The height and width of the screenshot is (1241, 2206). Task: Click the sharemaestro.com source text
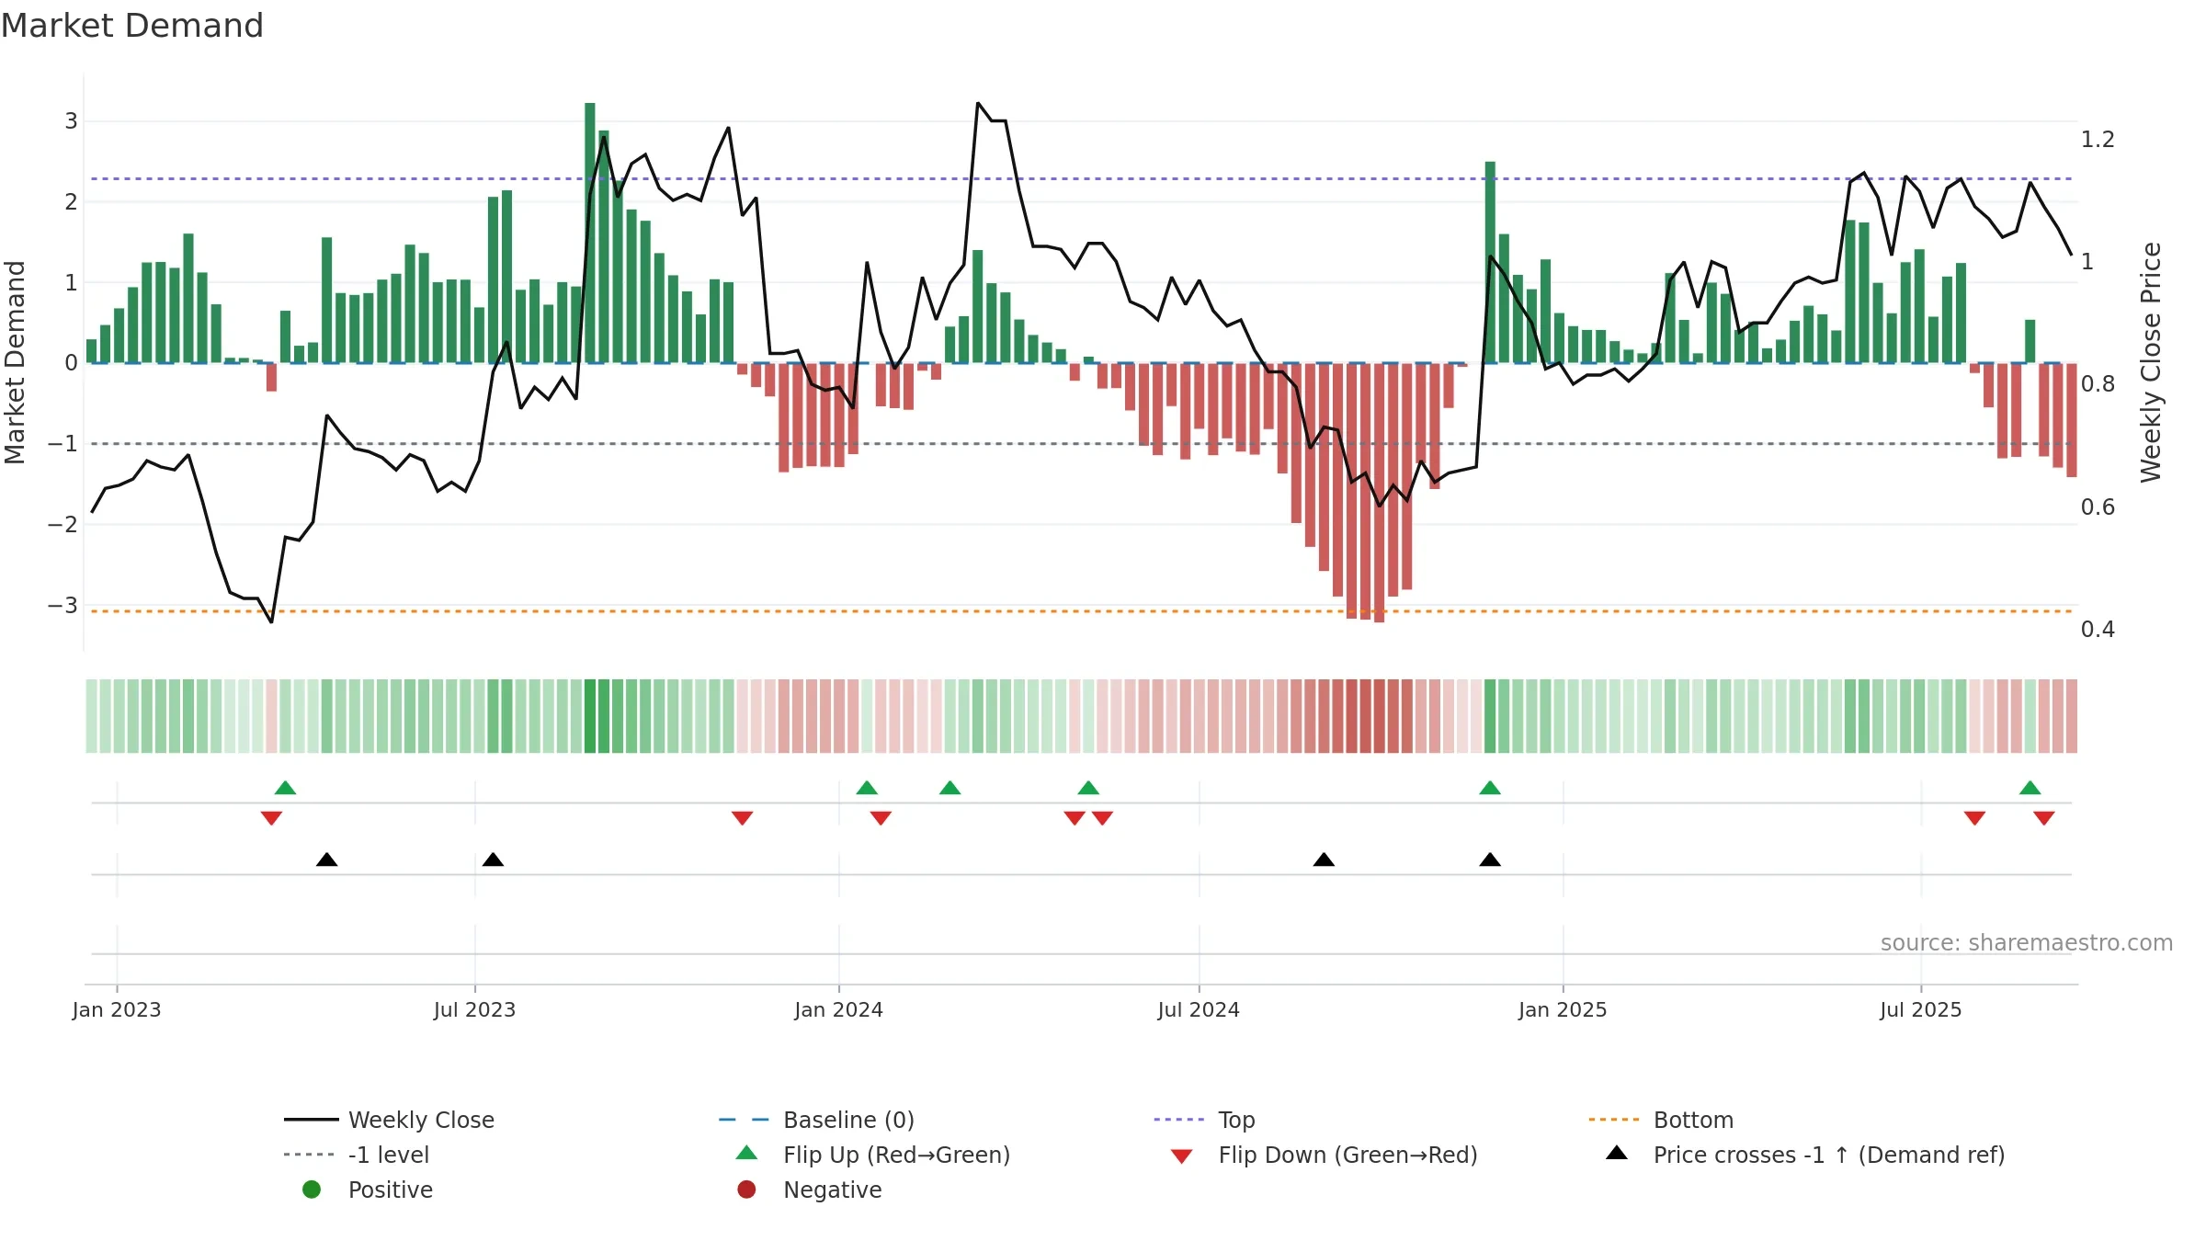click(x=2027, y=943)
